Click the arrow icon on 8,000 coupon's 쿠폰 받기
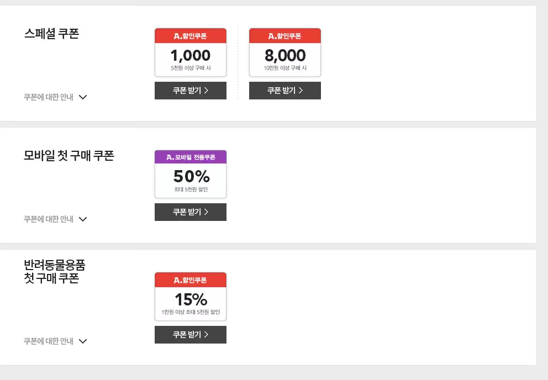548x380 pixels. 301,91
